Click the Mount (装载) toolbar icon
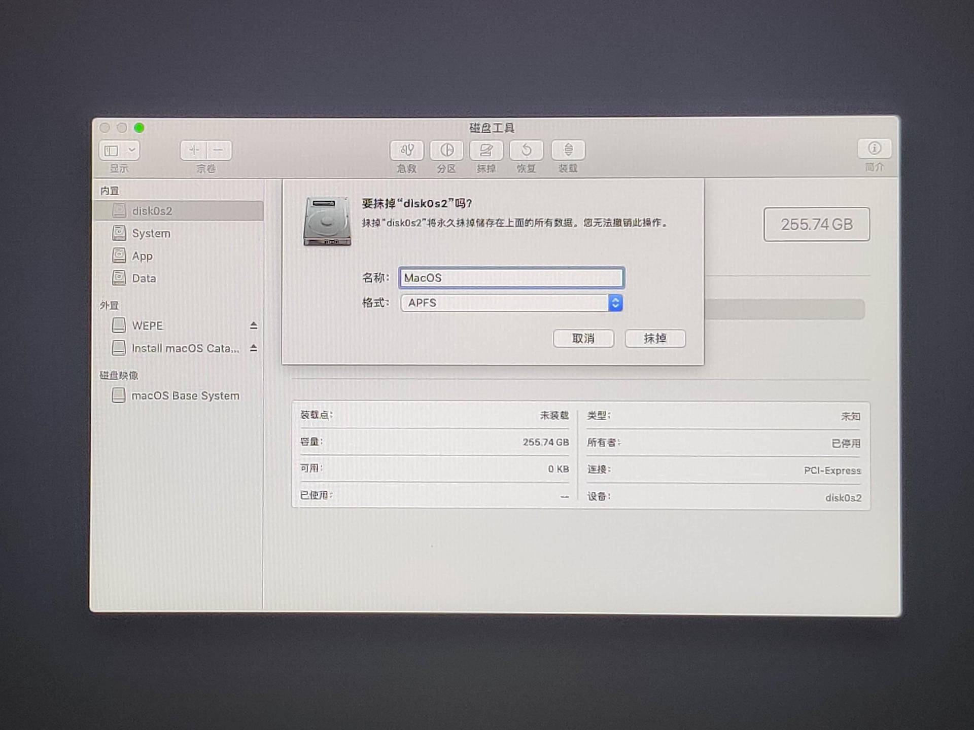974x730 pixels. [x=568, y=150]
